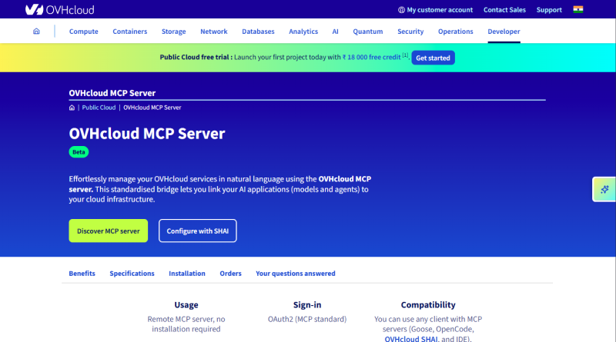Screen dimensions: 616x342
Task: Open the Analytics menu
Action: [303, 32]
